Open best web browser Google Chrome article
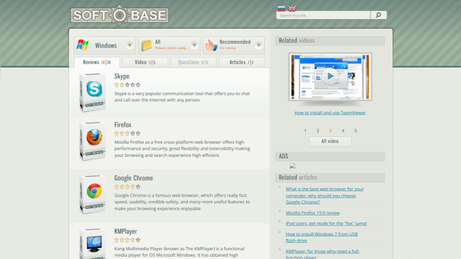 click(x=325, y=195)
